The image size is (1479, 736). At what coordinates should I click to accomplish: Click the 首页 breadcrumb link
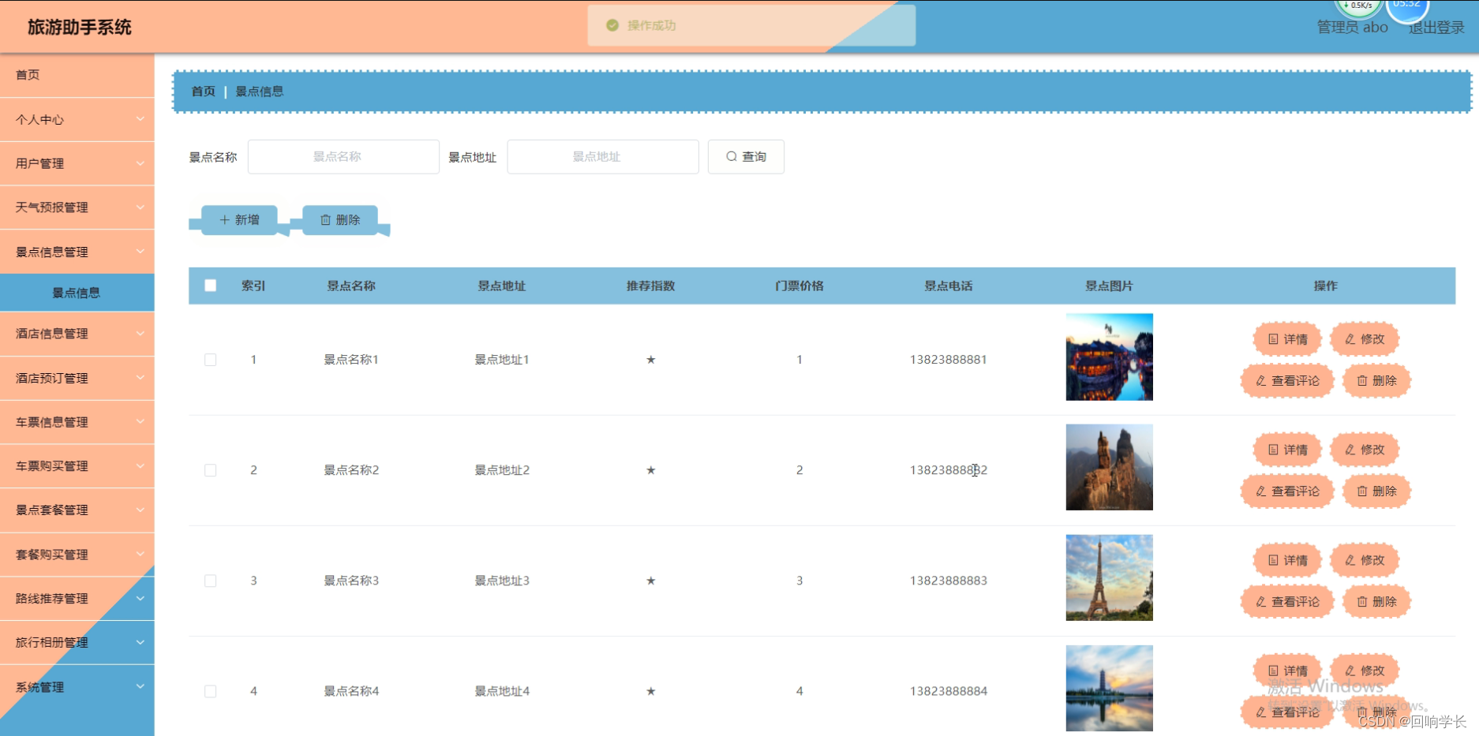coord(203,92)
